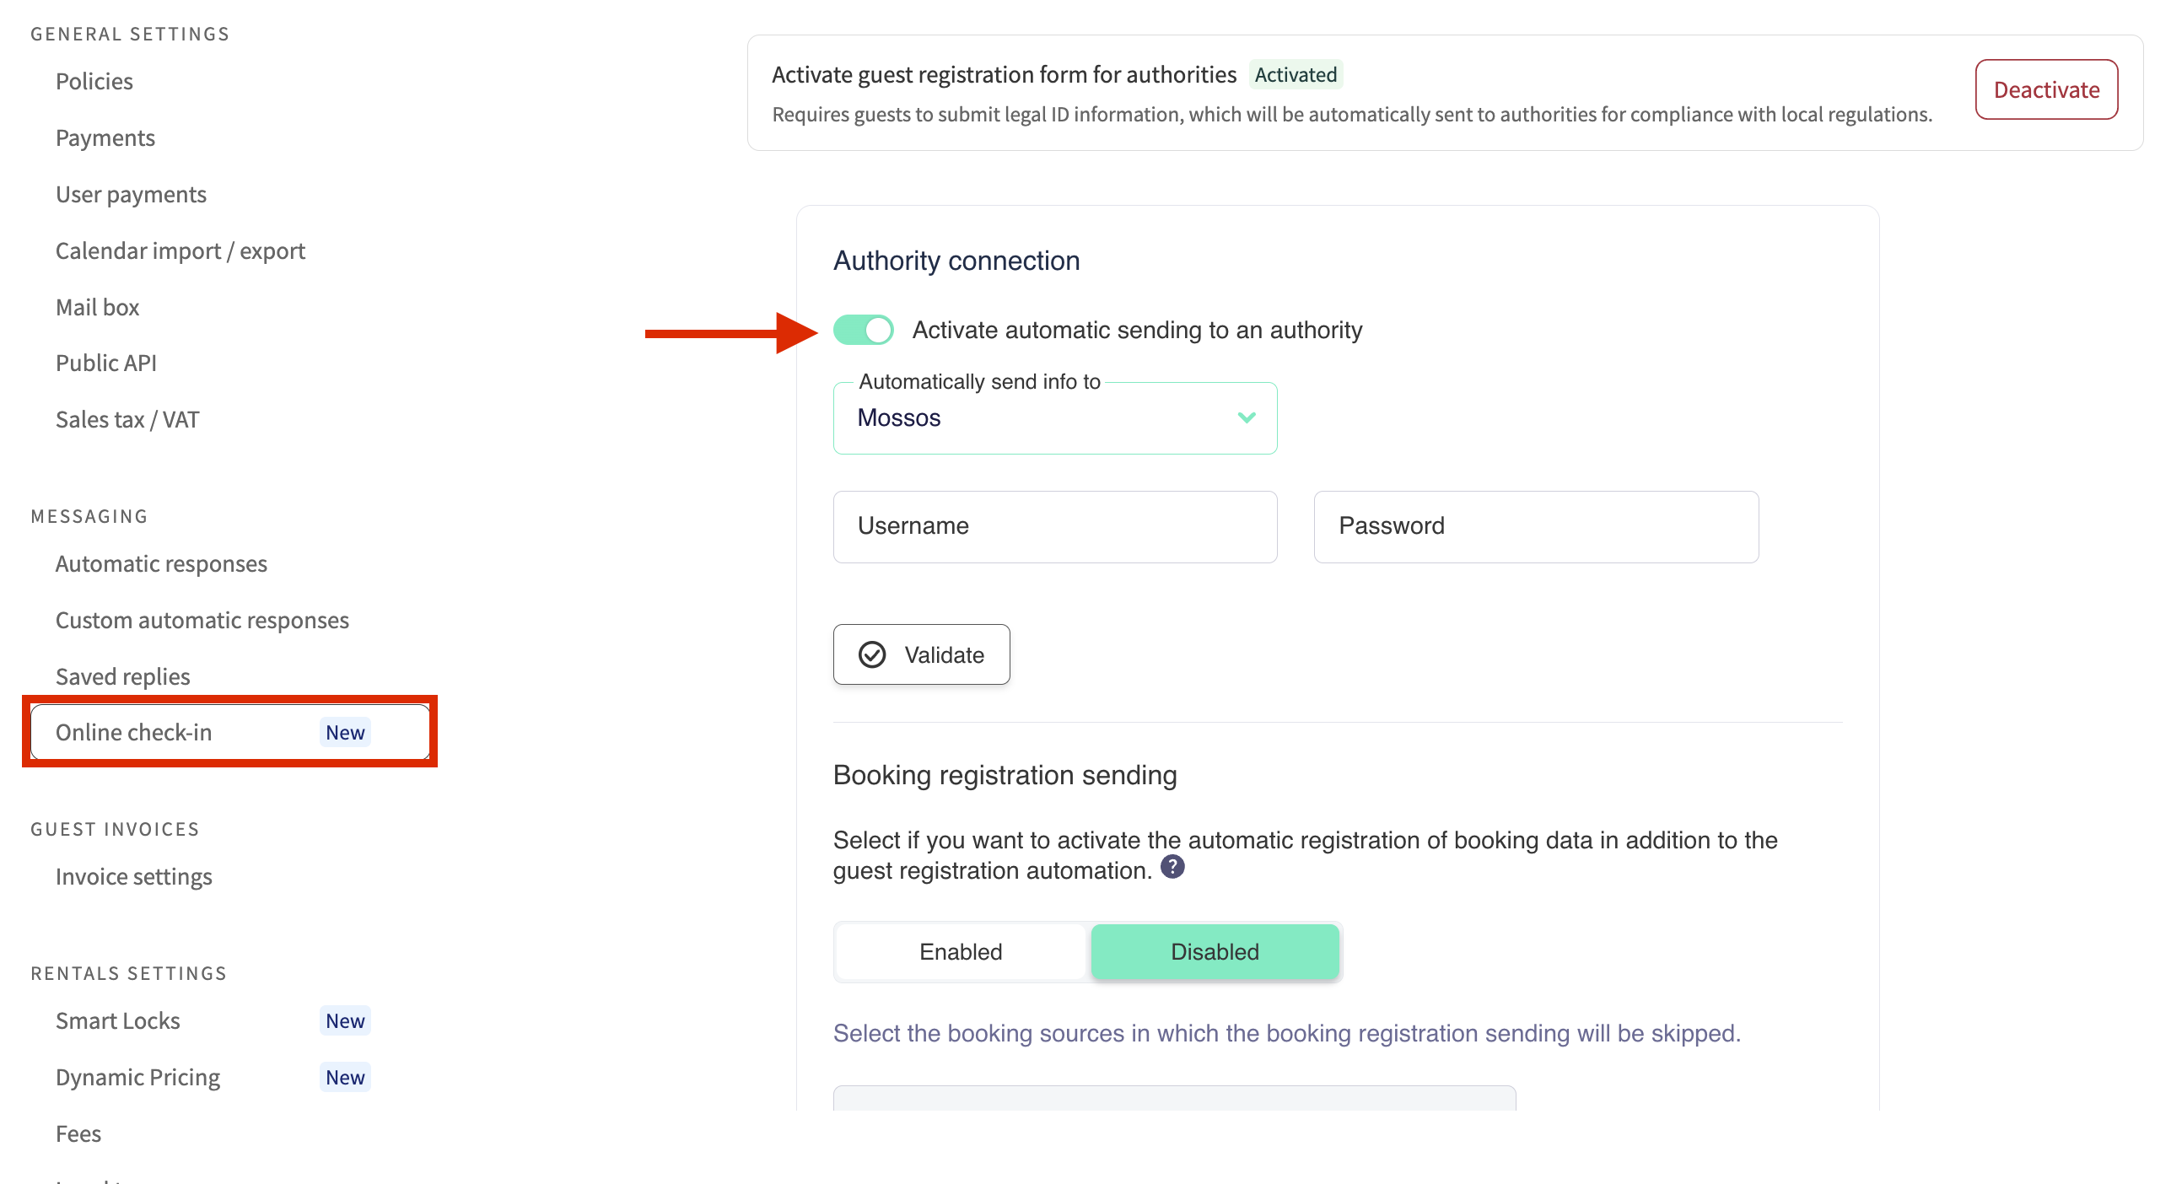
Task: Toggle automatic sending to an authority
Action: [863, 330]
